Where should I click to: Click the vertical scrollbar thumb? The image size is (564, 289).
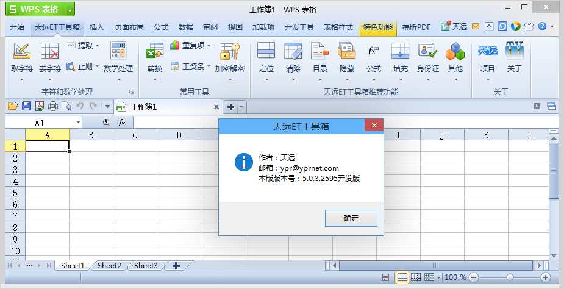tap(554, 171)
